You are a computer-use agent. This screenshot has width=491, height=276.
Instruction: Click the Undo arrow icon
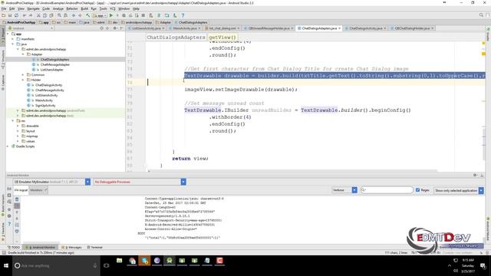(25, 15)
